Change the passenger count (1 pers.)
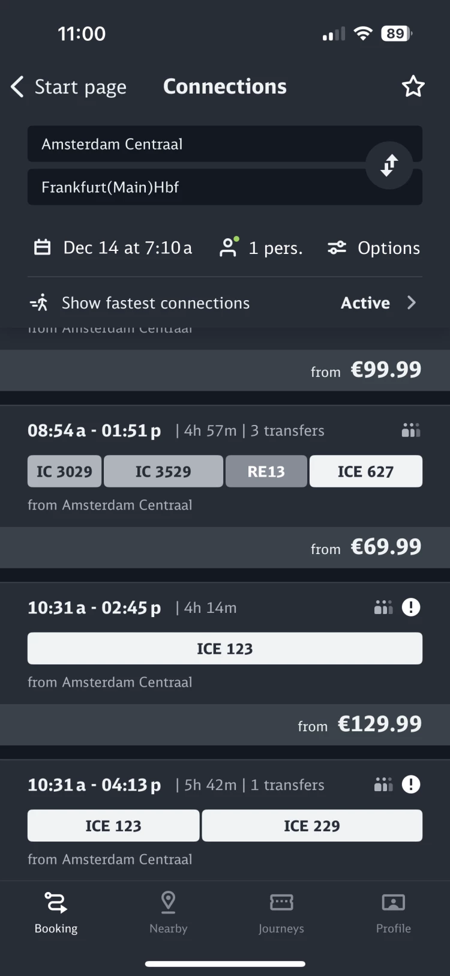Screen dimensions: 450x976 pos(262,248)
